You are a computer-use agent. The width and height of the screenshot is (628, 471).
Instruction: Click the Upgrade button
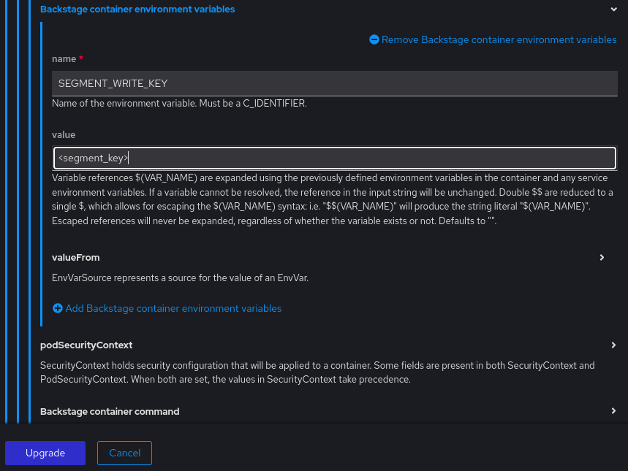tap(45, 453)
